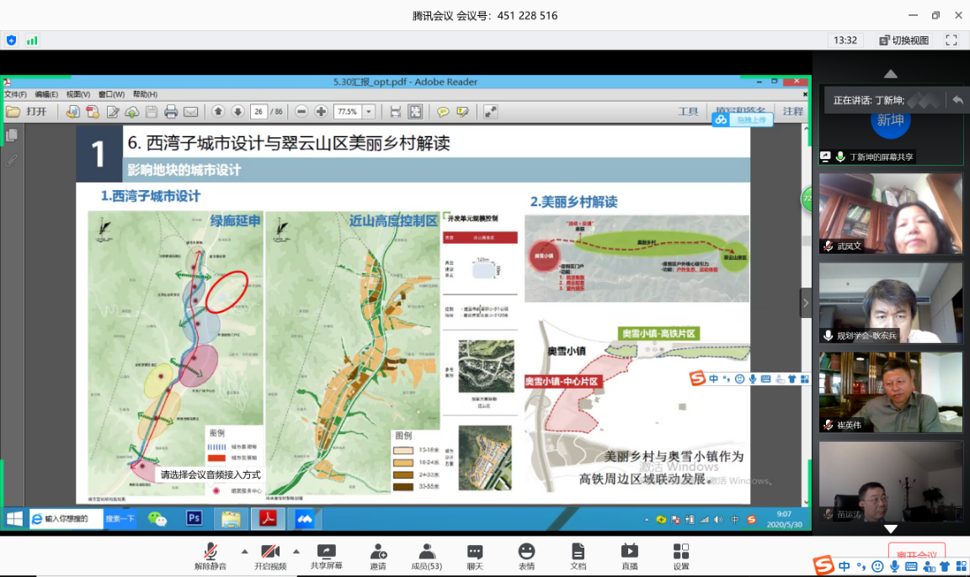Click the 邀请 invite icon
This screenshot has height=577, width=970.
tap(378, 555)
